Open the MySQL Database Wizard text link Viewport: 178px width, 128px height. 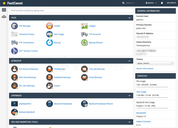click(101, 104)
